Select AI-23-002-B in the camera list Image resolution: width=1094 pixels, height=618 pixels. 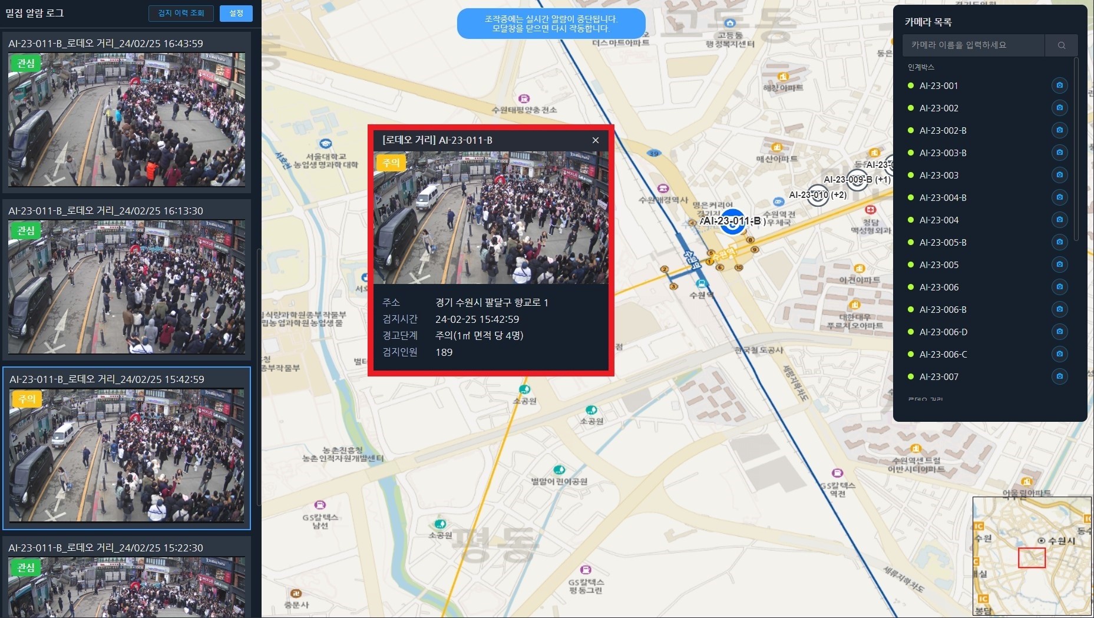943,130
